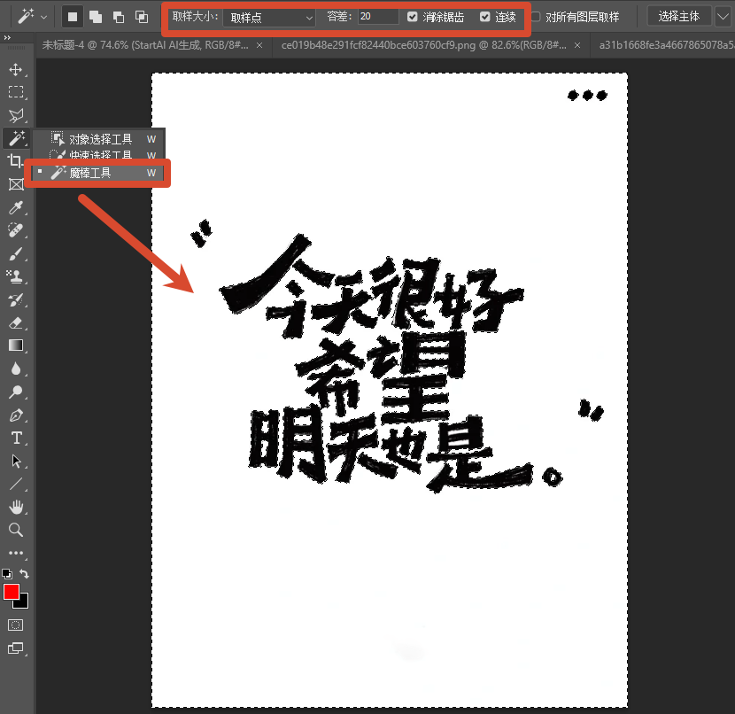This screenshot has height=714, width=735.
Task: Select the Eyedropper tool
Action: pyautogui.click(x=15, y=207)
